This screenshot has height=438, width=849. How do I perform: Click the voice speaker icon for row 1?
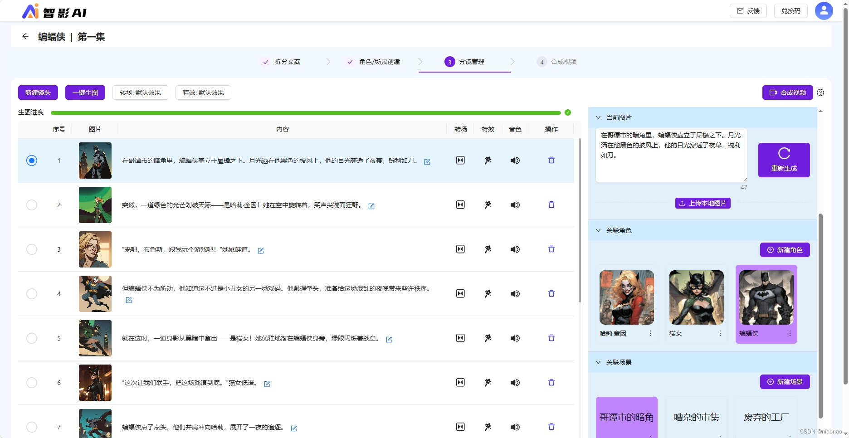[515, 161]
